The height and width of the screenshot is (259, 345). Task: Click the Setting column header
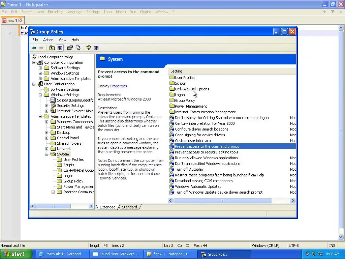[x=227, y=71]
